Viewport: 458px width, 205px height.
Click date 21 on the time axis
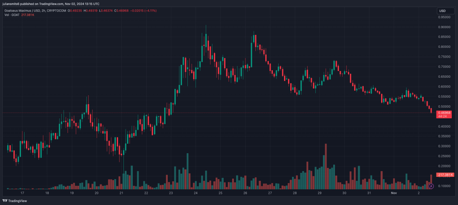121,193
